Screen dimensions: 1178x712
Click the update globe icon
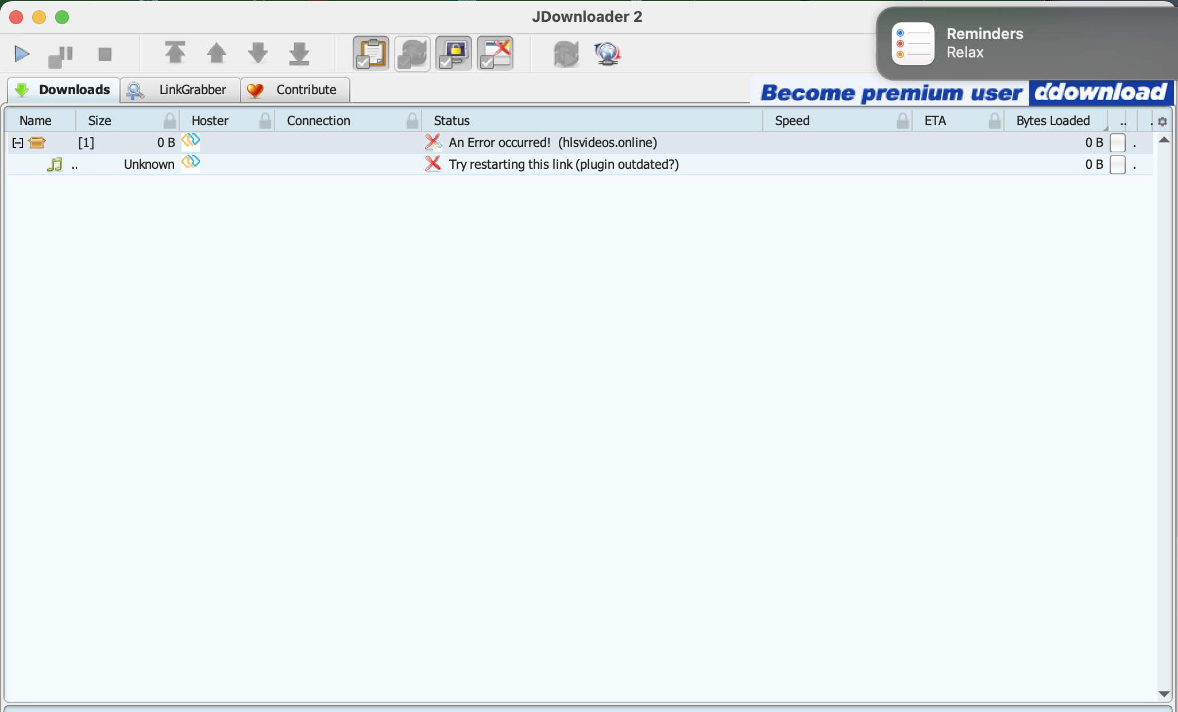point(607,54)
